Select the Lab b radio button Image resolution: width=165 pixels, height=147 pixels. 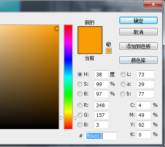123,94
